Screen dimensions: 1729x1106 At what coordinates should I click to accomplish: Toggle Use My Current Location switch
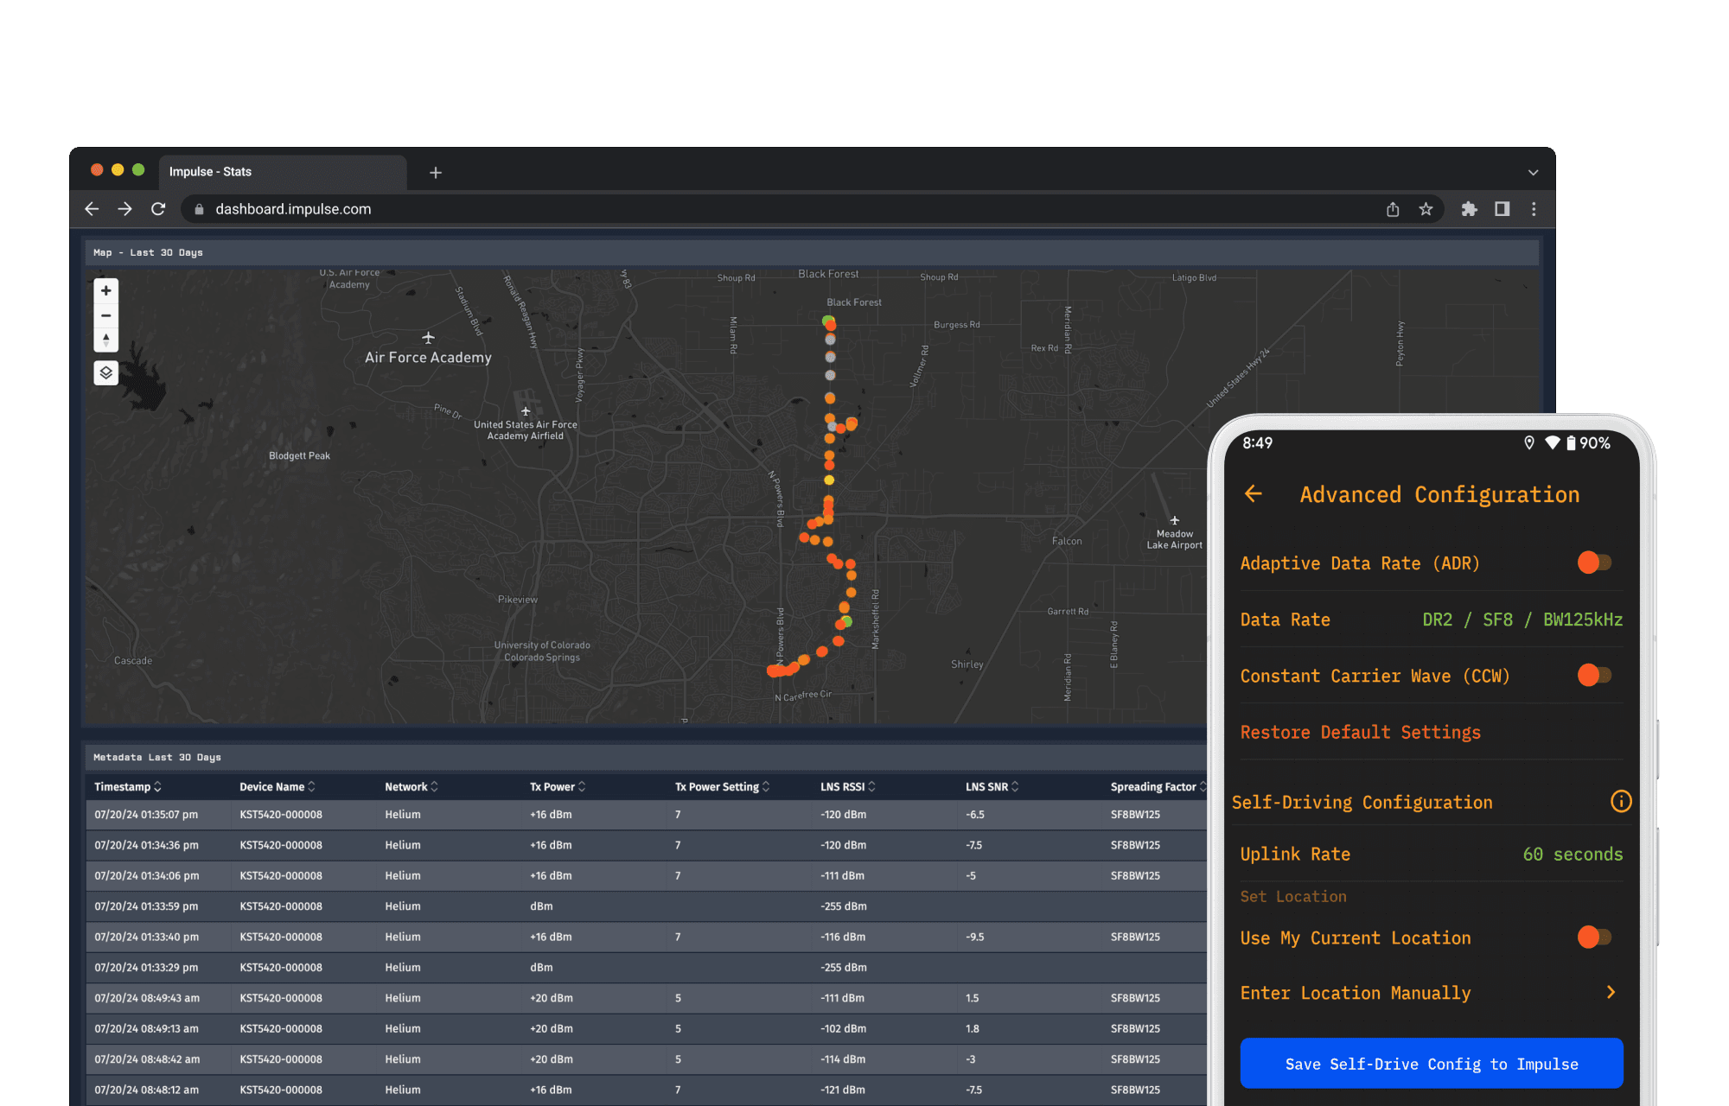1594,937
